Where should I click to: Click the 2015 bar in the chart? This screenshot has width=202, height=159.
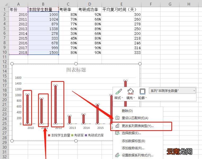click(98, 114)
